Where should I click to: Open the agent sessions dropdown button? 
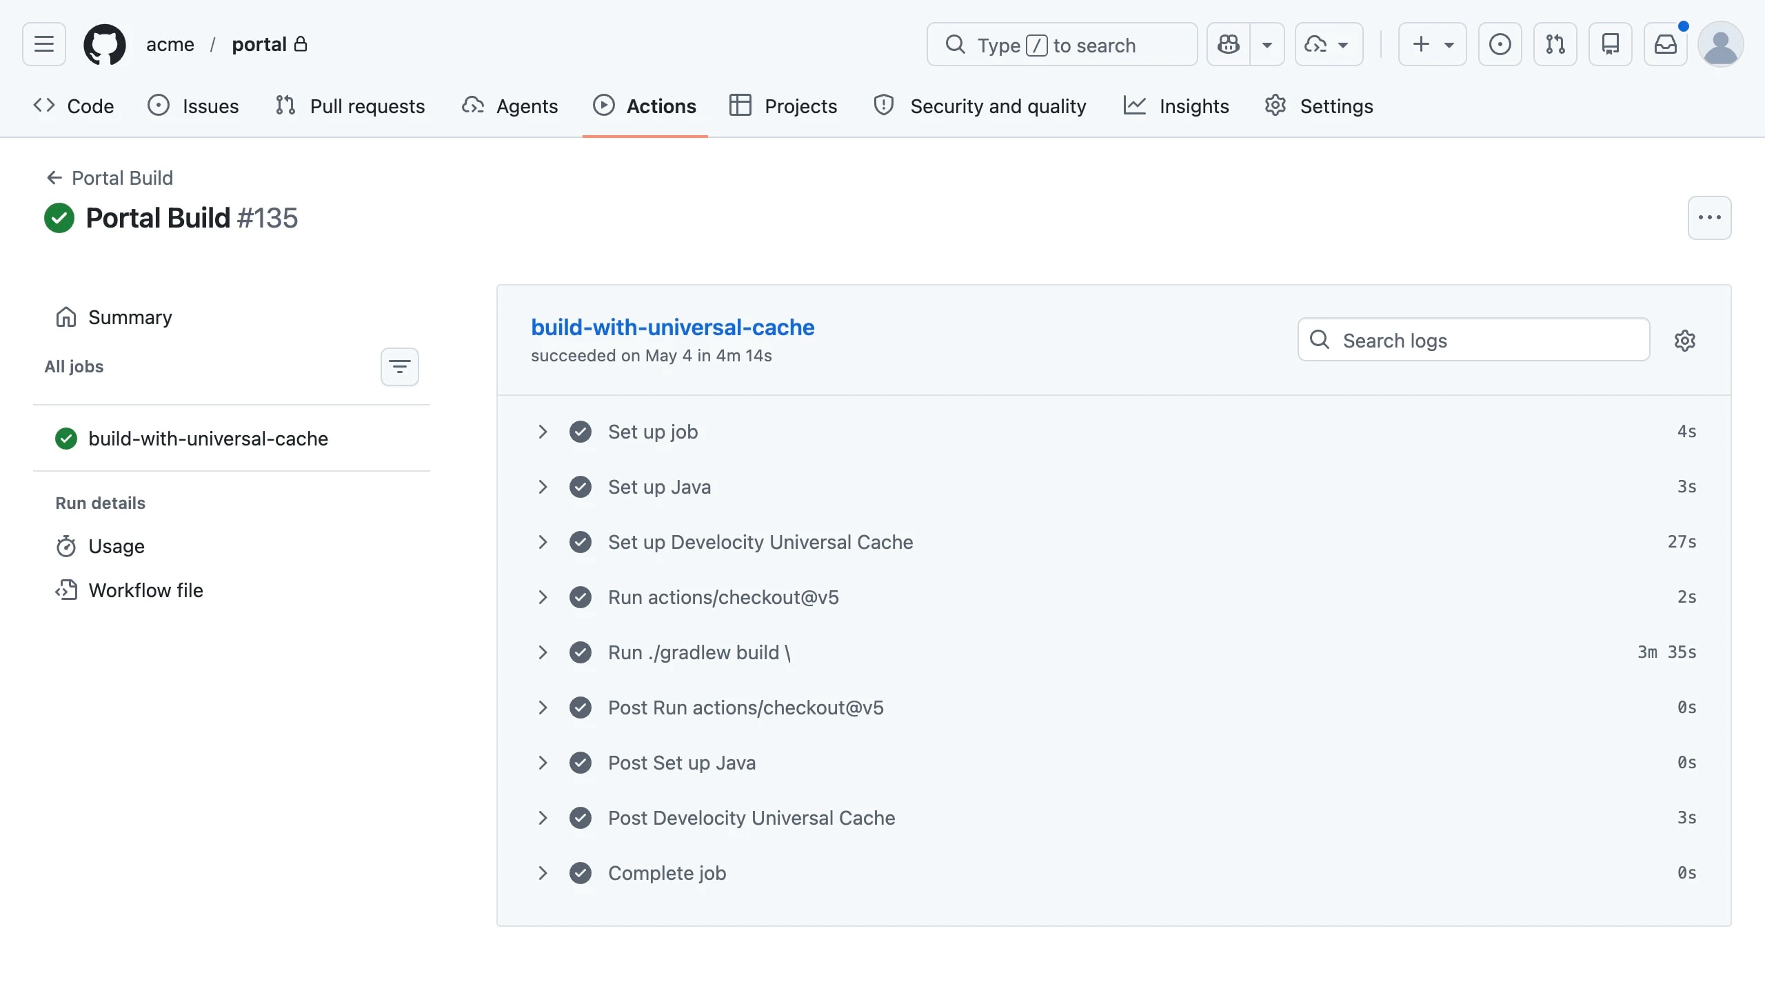tap(1329, 44)
